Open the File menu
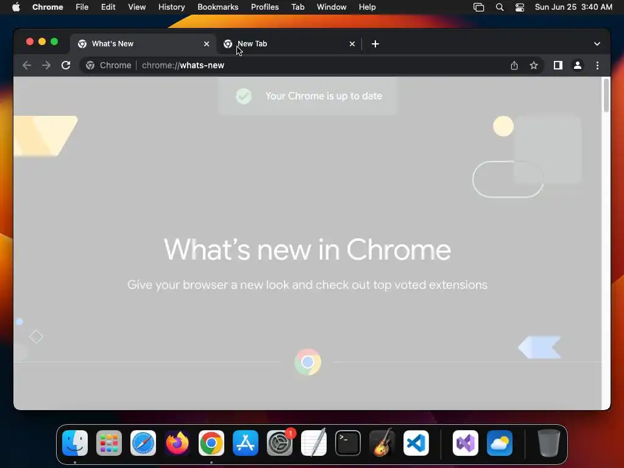624x468 pixels. pos(82,7)
